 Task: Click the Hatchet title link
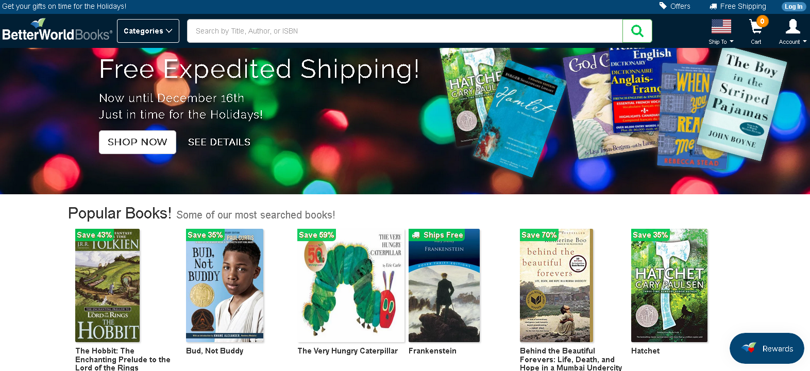[x=645, y=351]
